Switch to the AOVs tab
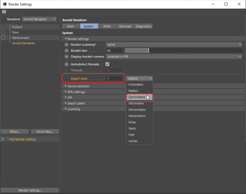The width and height of the screenshot is (246, 194). (x=107, y=26)
